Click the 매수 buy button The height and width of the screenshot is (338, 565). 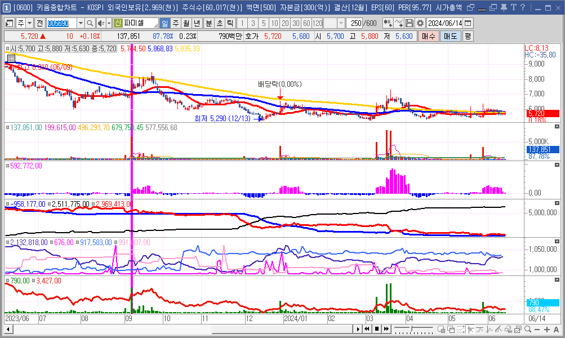point(428,36)
